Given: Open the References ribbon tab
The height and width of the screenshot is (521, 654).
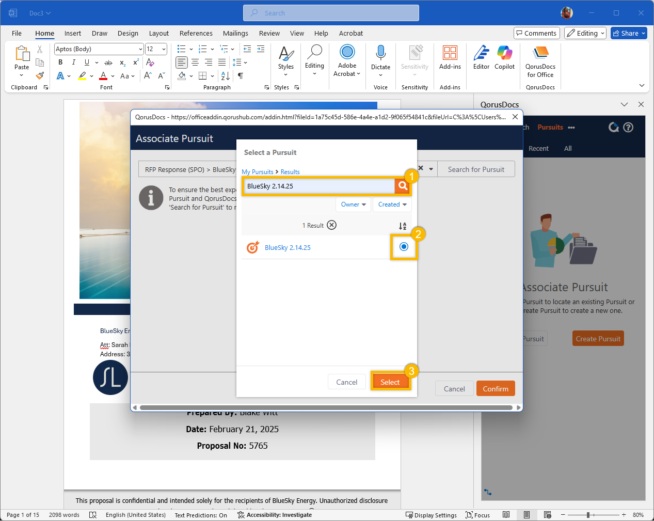Looking at the screenshot, I should (x=196, y=33).
